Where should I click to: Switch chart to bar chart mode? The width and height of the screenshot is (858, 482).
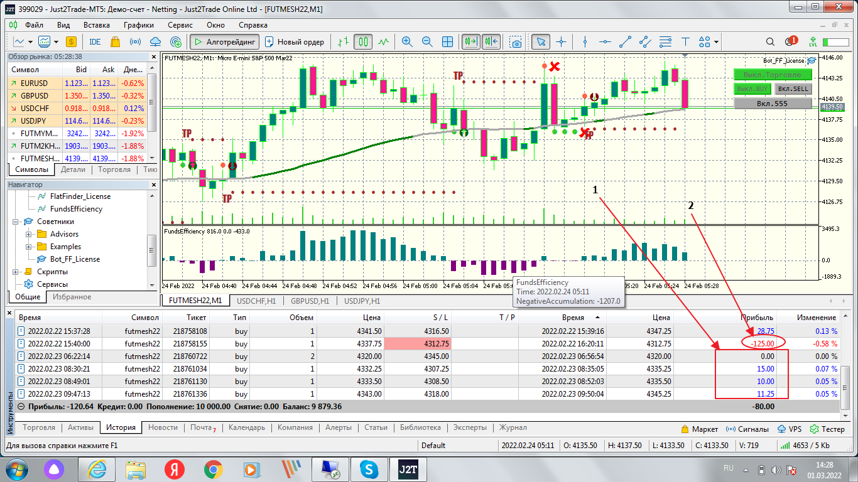(343, 42)
